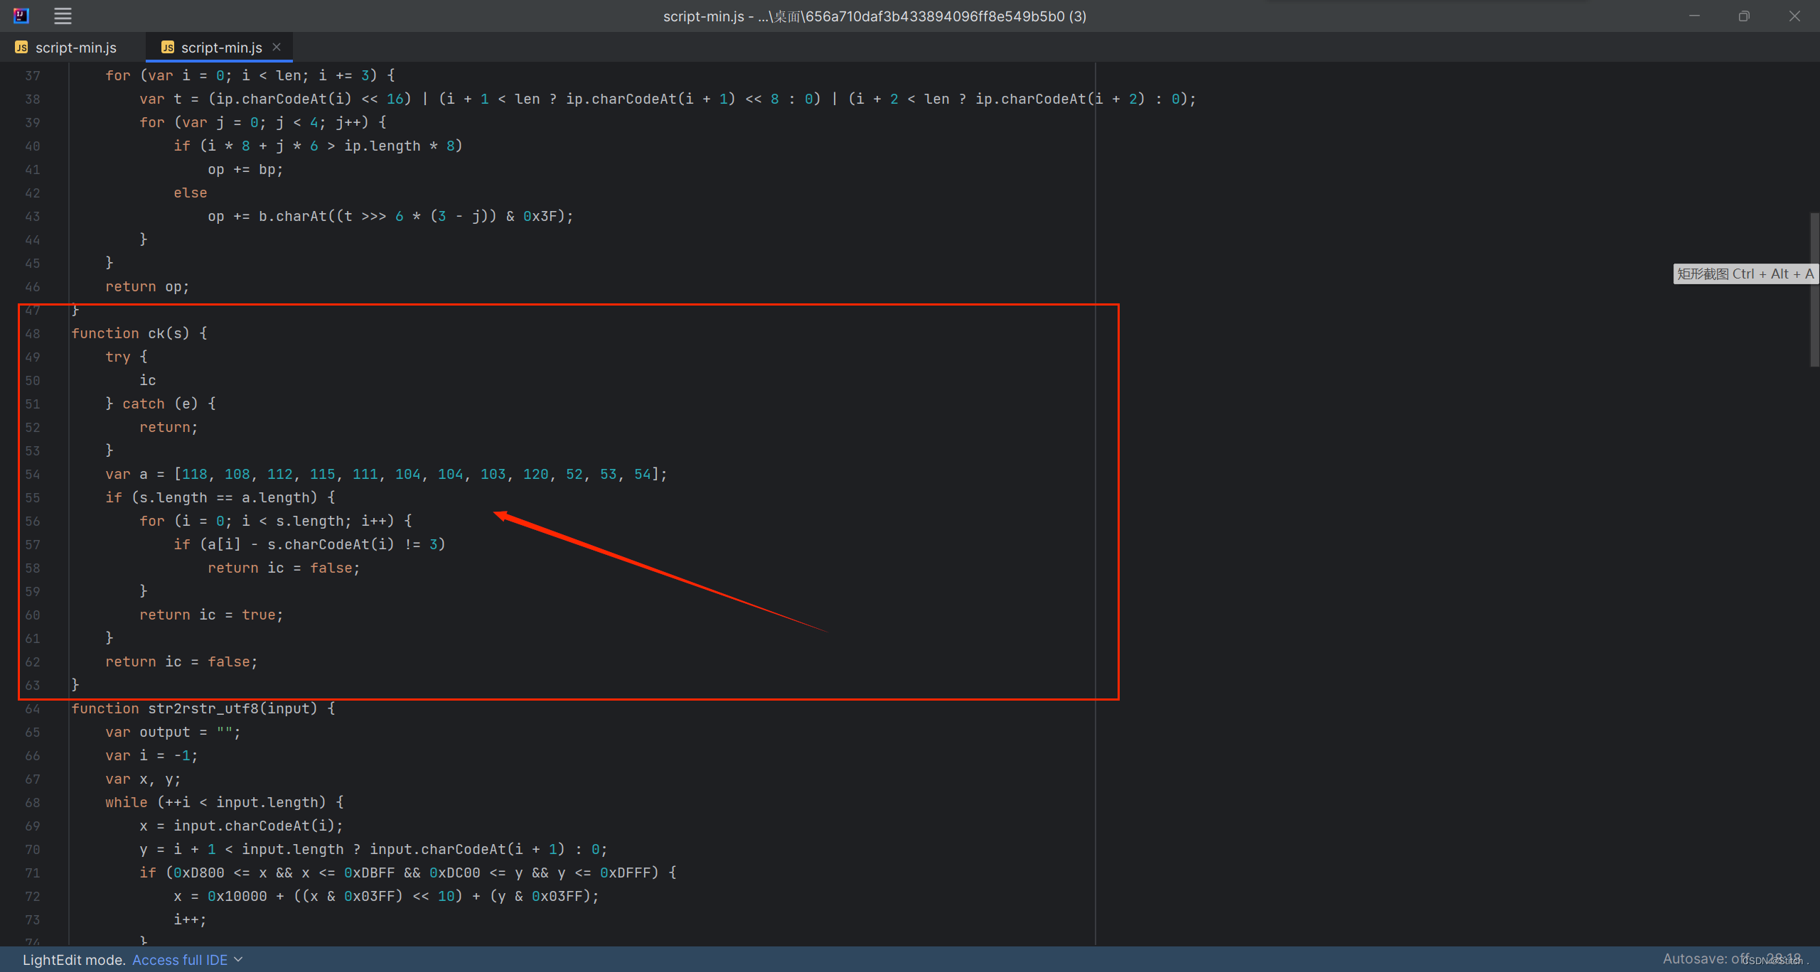The height and width of the screenshot is (972, 1820).
Task: Expand the chevron beside Access full IDE
Action: (239, 960)
